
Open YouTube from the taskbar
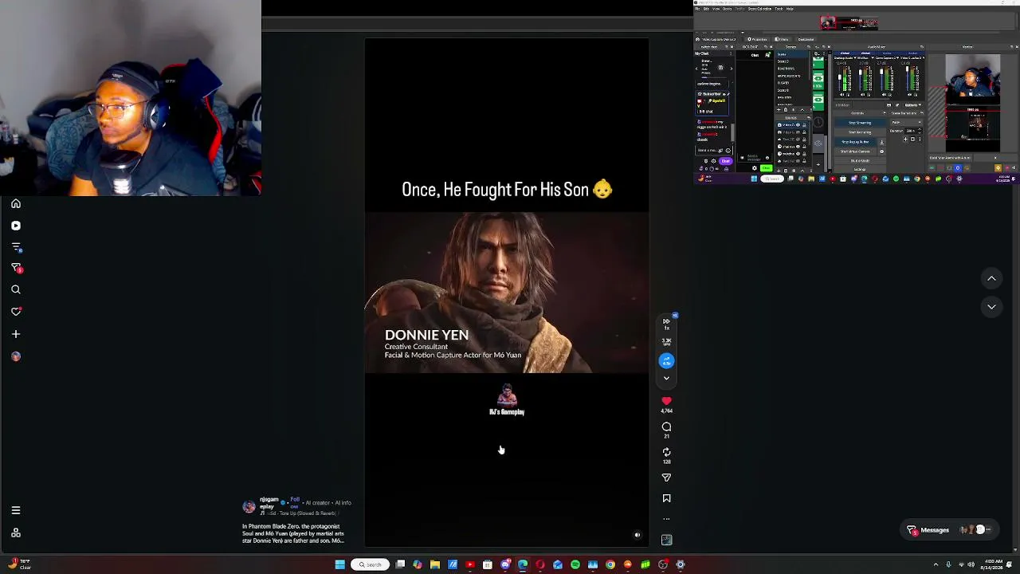470,564
